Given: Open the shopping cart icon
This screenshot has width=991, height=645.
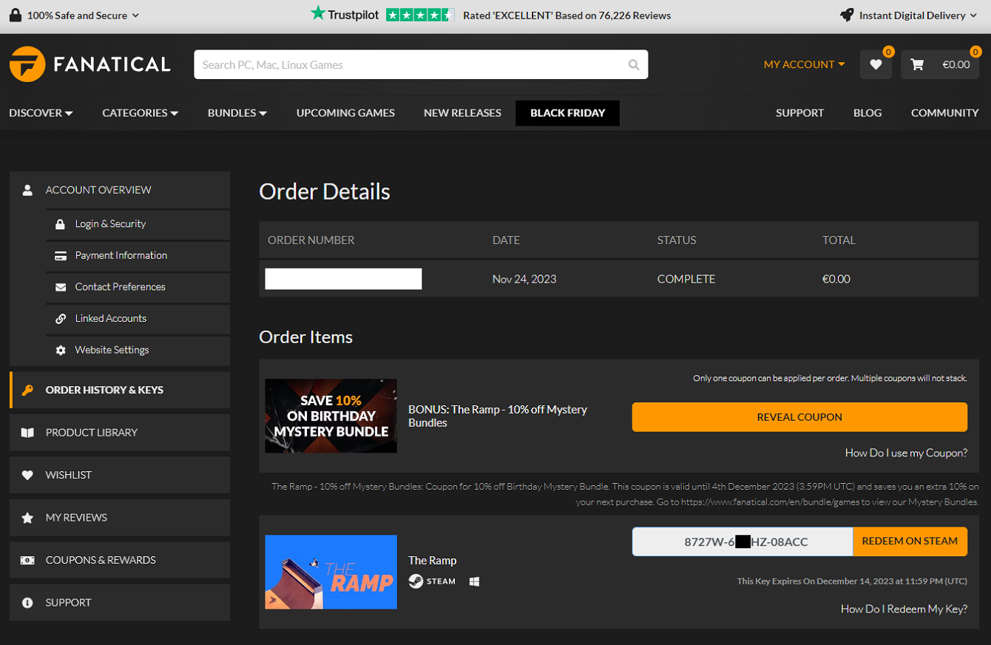Looking at the screenshot, I should (x=917, y=64).
